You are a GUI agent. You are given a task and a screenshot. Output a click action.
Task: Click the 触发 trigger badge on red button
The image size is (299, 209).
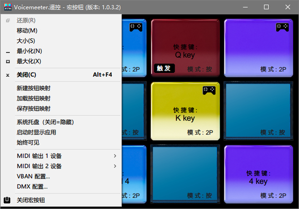pos(164,68)
